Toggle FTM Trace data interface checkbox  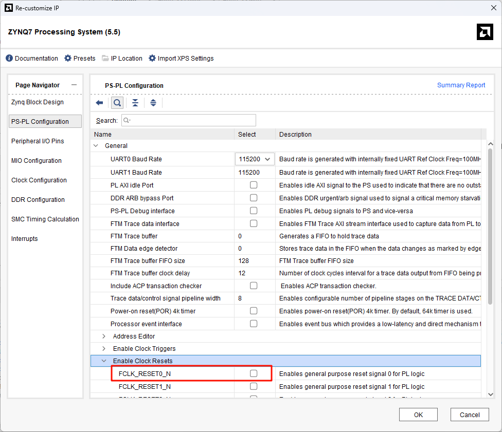pos(254,223)
